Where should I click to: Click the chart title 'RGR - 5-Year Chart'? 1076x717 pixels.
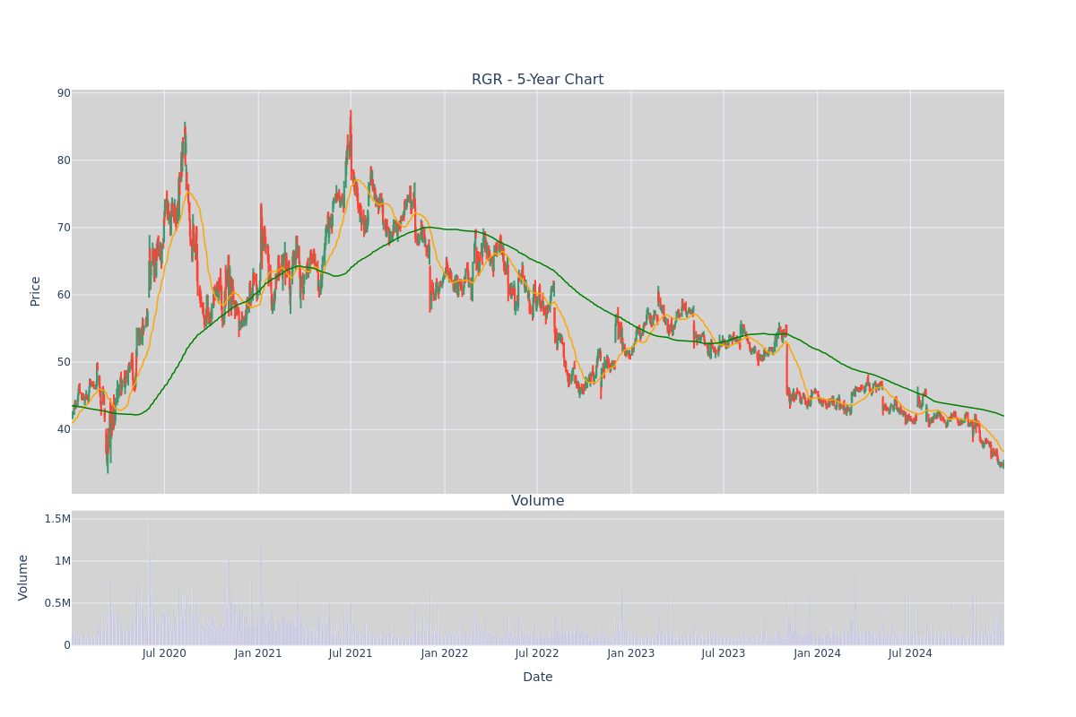point(538,80)
